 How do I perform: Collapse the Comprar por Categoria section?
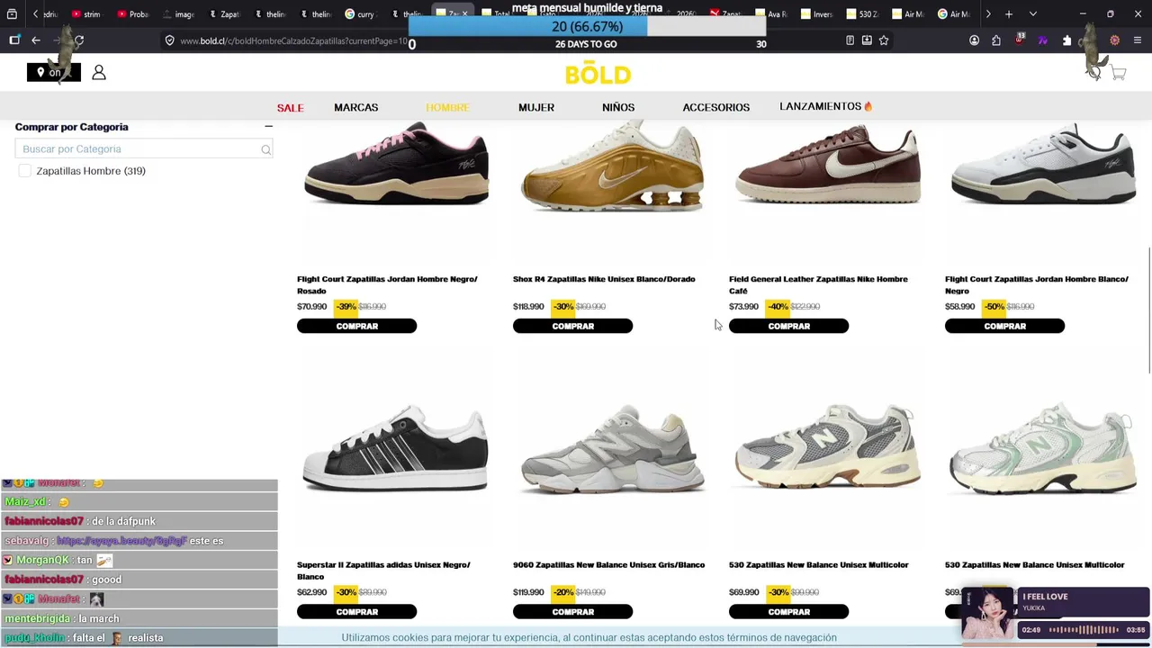pos(268,127)
